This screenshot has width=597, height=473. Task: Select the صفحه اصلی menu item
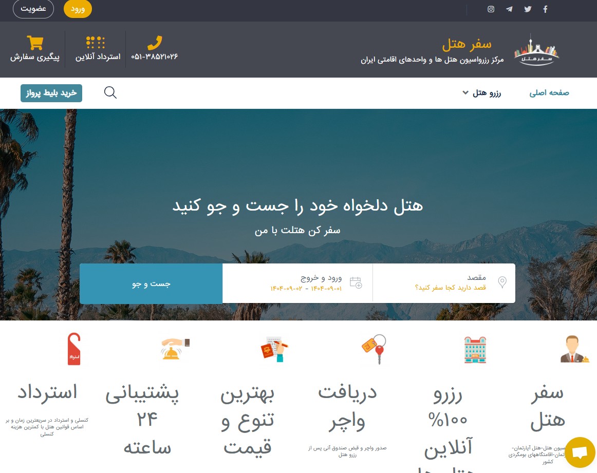click(549, 93)
